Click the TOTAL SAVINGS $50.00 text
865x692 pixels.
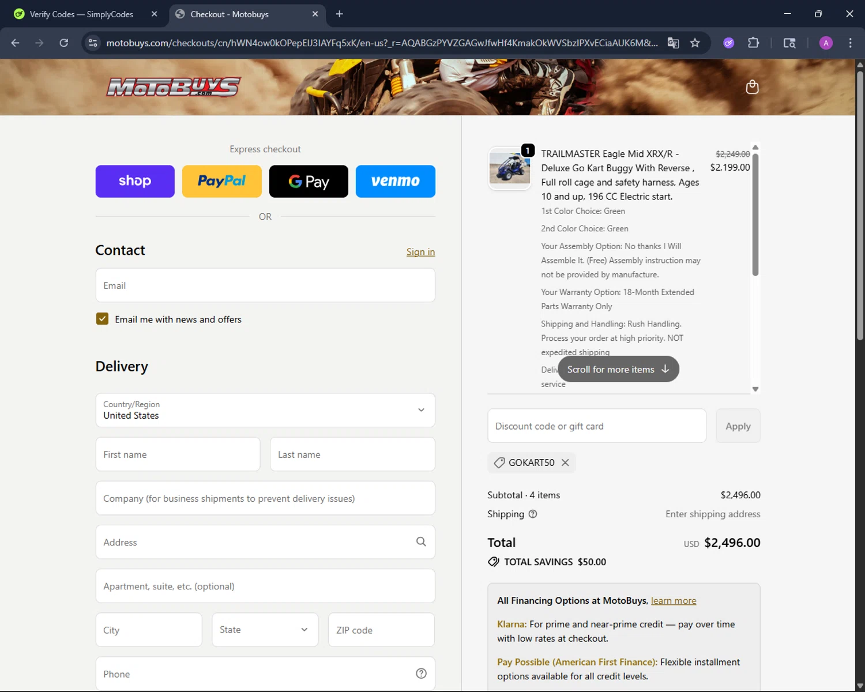click(555, 562)
